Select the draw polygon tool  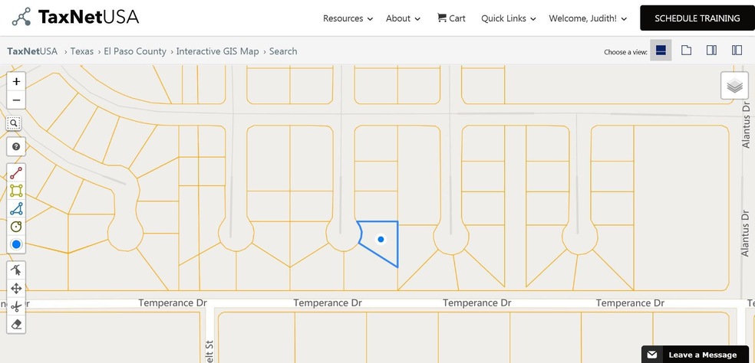[x=16, y=208]
